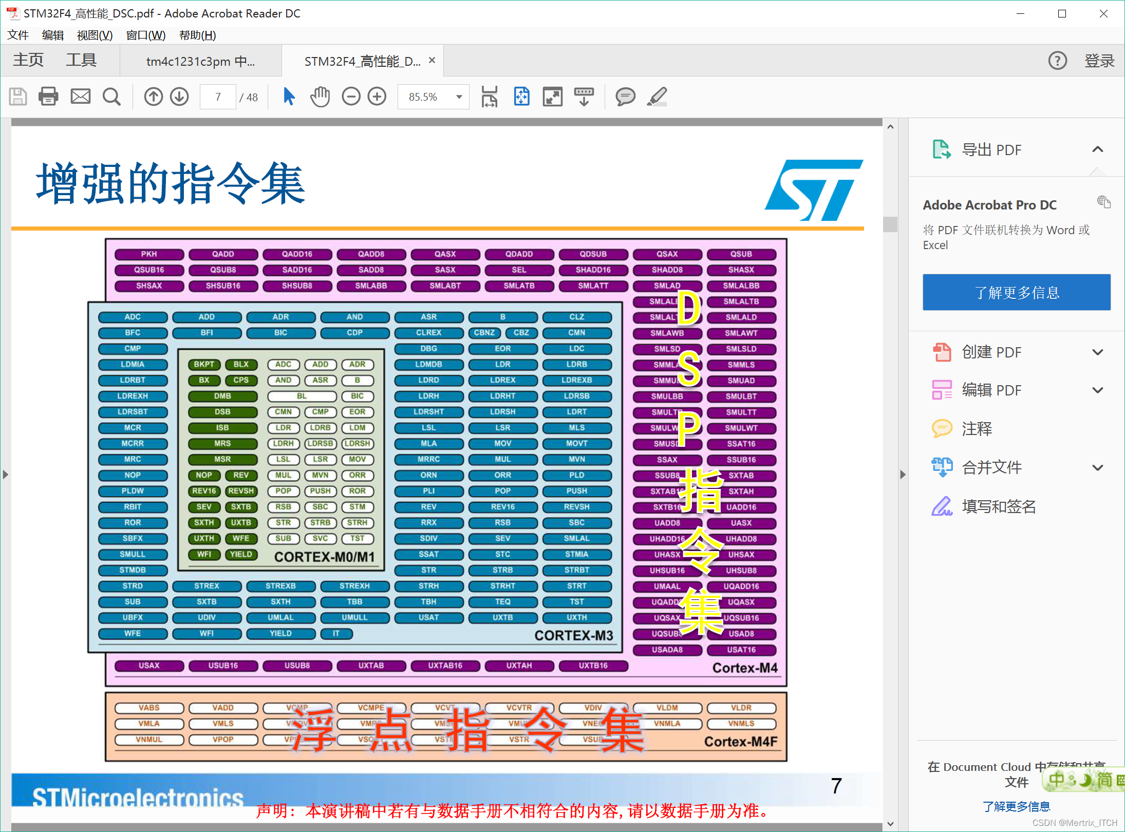Click the fit width scrolling icon
Image resolution: width=1125 pixels, height=832 pixels.
point(490,97)
